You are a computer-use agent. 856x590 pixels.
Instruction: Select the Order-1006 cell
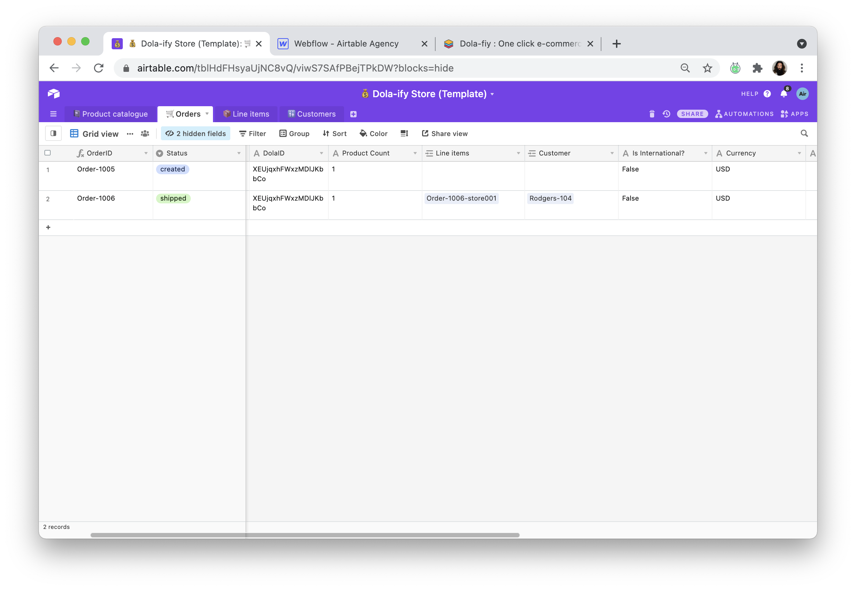pyautogui.click(x=113, y=205)
